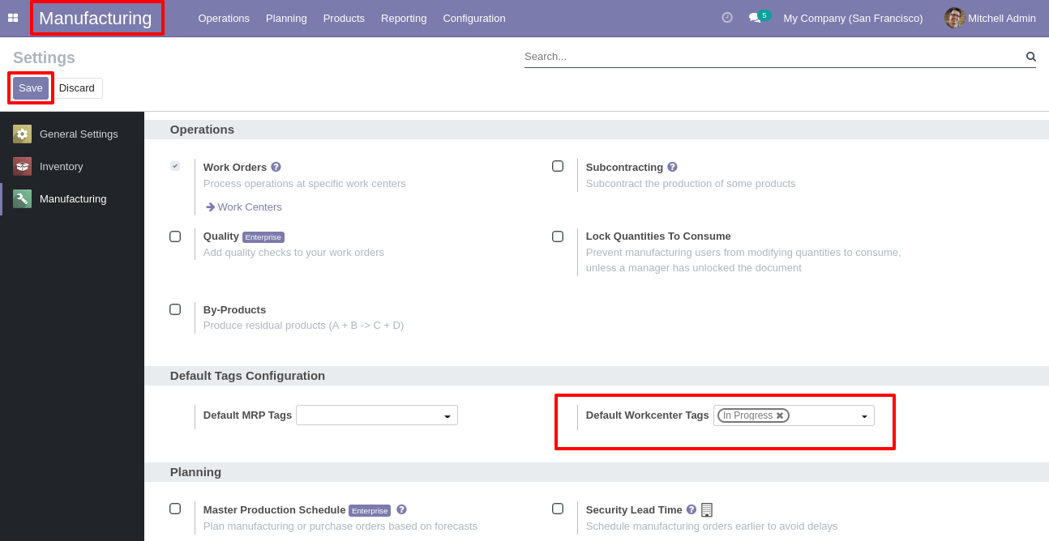
Task: Open Subcontracting help question icon
Action: tap(672, 167)
